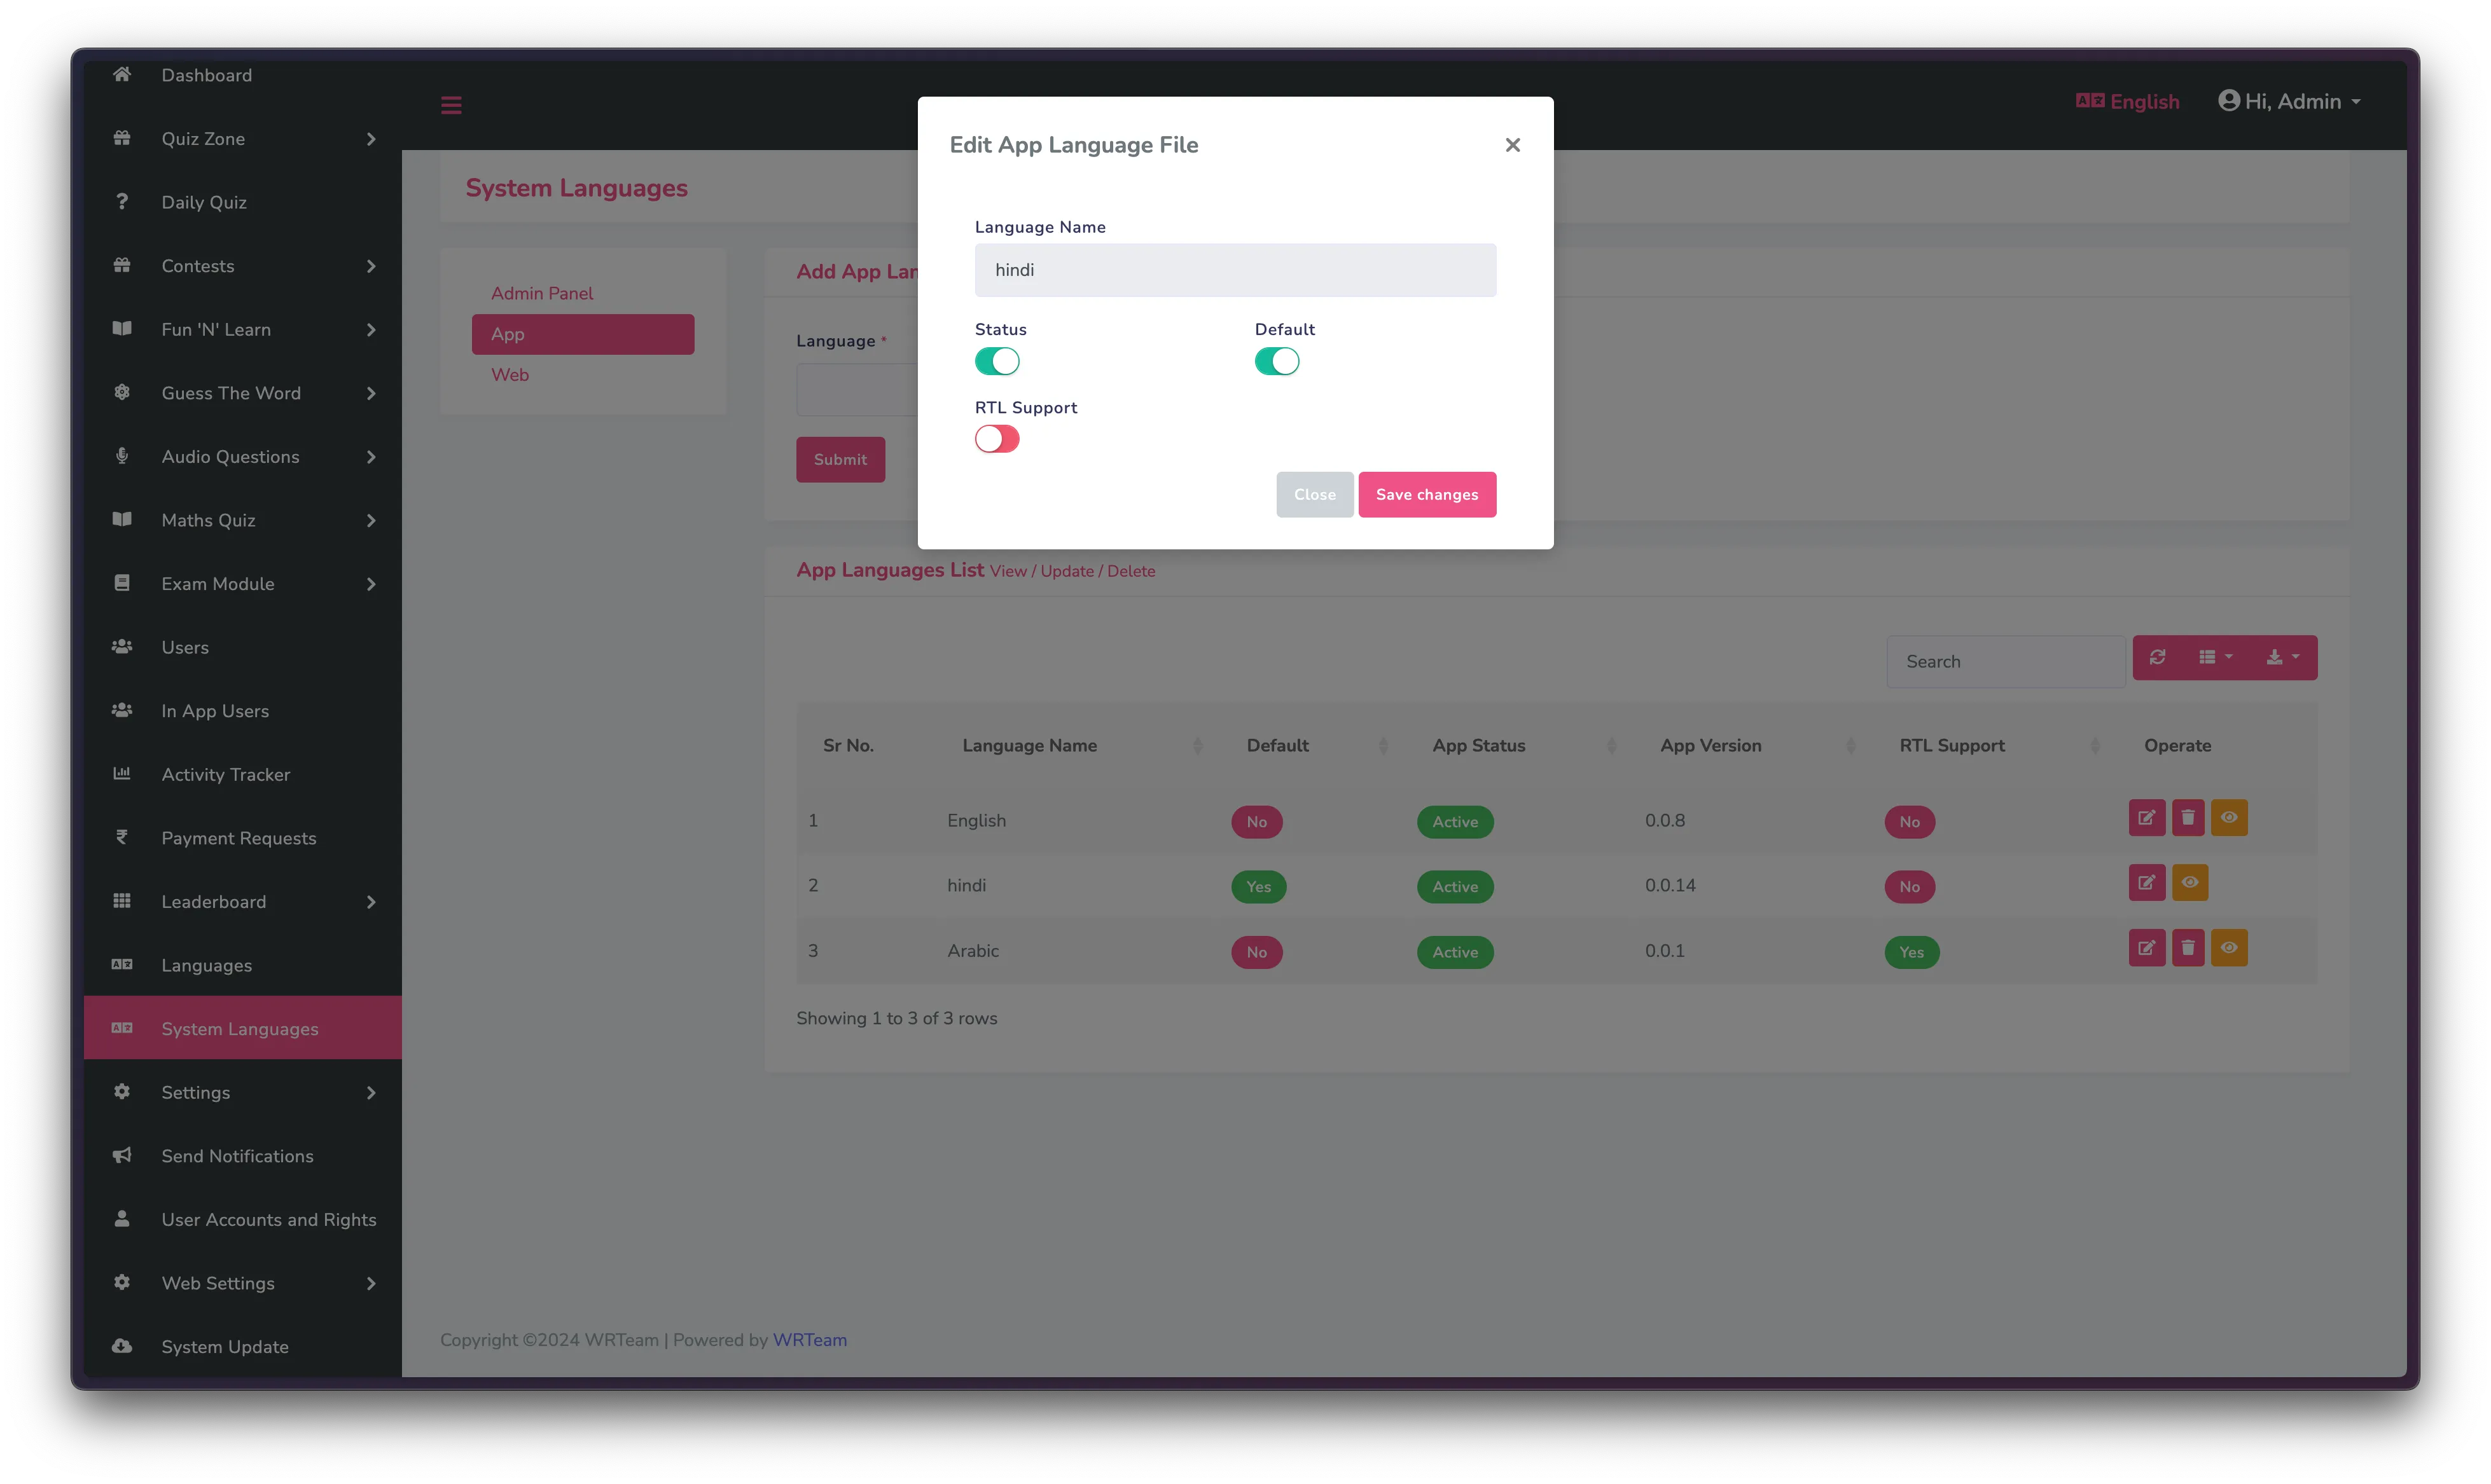Image resolution: width=2491 pixels, height=1484 pixels.
Task: Click the hamburger menu icon
Action: (451, 105)
